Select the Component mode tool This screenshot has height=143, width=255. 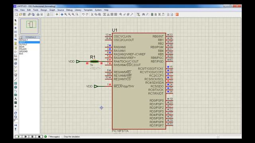click(16, 24)
